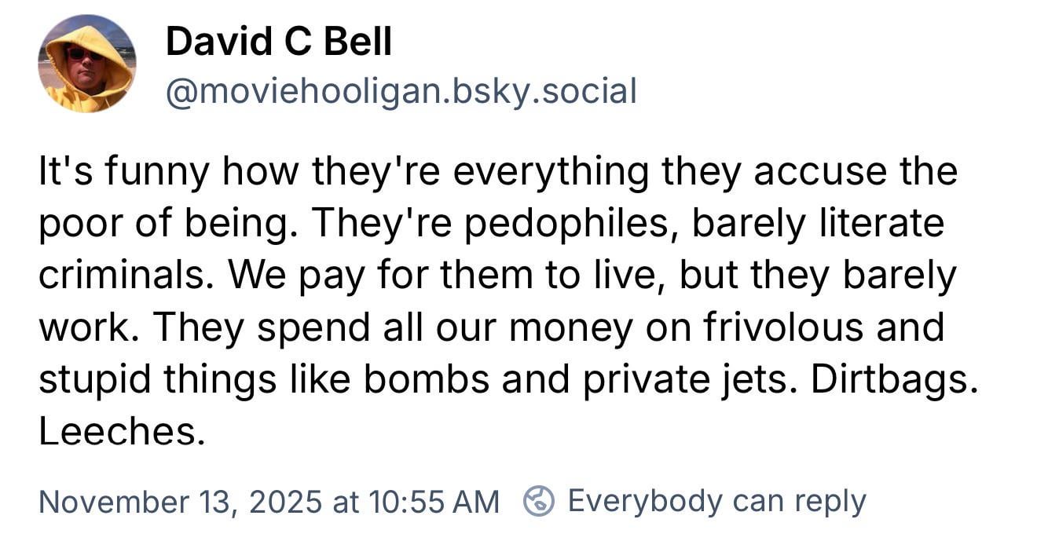Click David C Bell's profile avatar
The width and height of the screenshot is (1037, 541).
[86, 64]
